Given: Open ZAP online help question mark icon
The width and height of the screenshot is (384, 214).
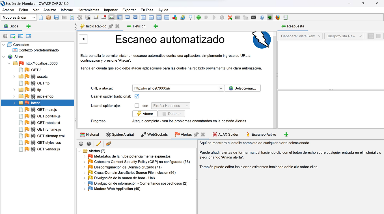Looking at the screenshot, I should [262, 17].
